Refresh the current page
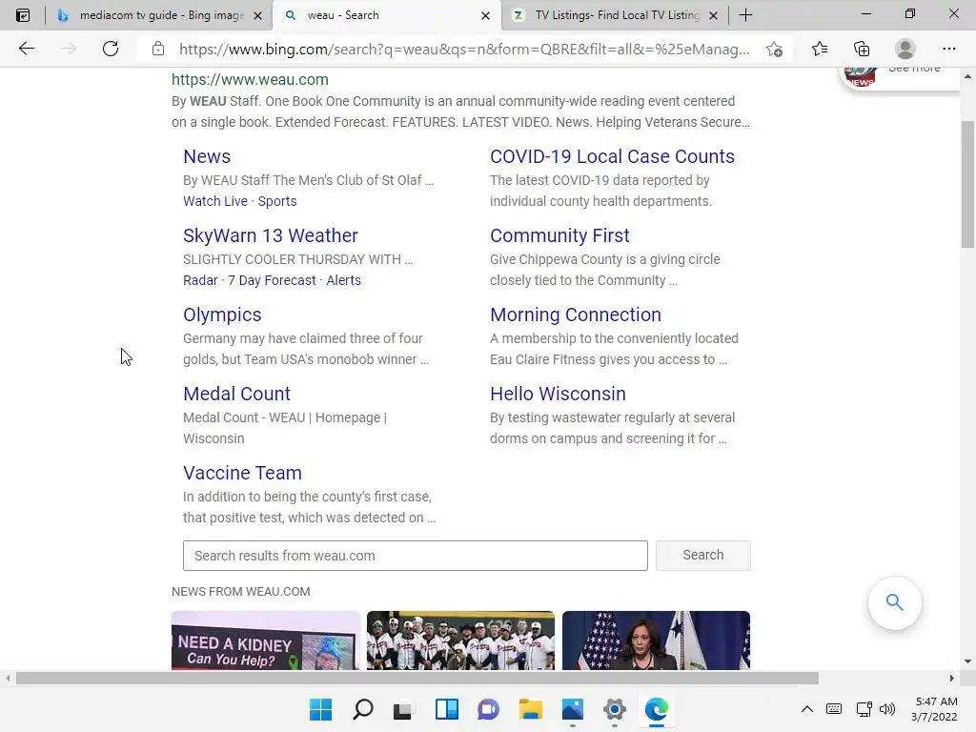 click(x=111, y=49)
